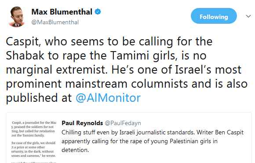255x163 pixels.
Task: Visit the @PaulFedayn handle
Action: pyautogui.click(x=123, y=123)
